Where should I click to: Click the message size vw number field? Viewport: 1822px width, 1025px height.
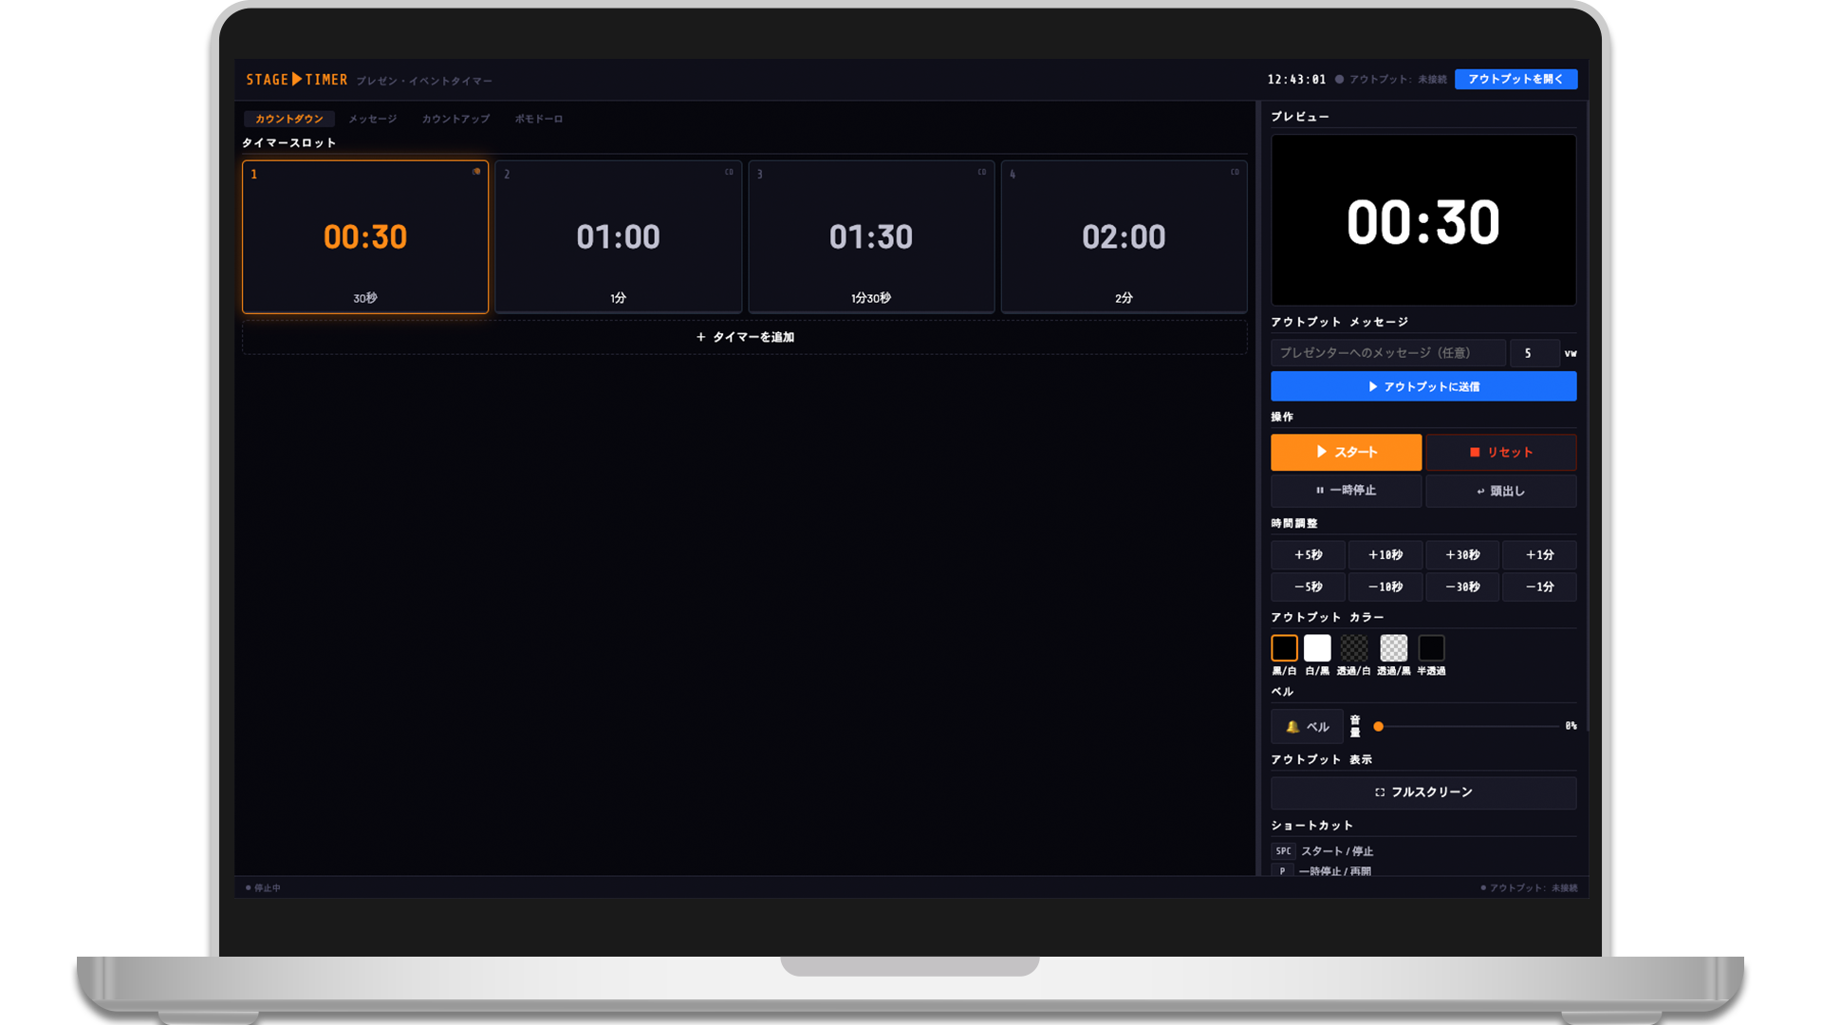click(1534, 352)
